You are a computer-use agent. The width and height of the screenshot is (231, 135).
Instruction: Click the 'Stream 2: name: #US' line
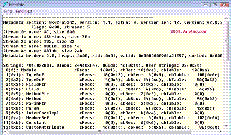pos(39,42)
